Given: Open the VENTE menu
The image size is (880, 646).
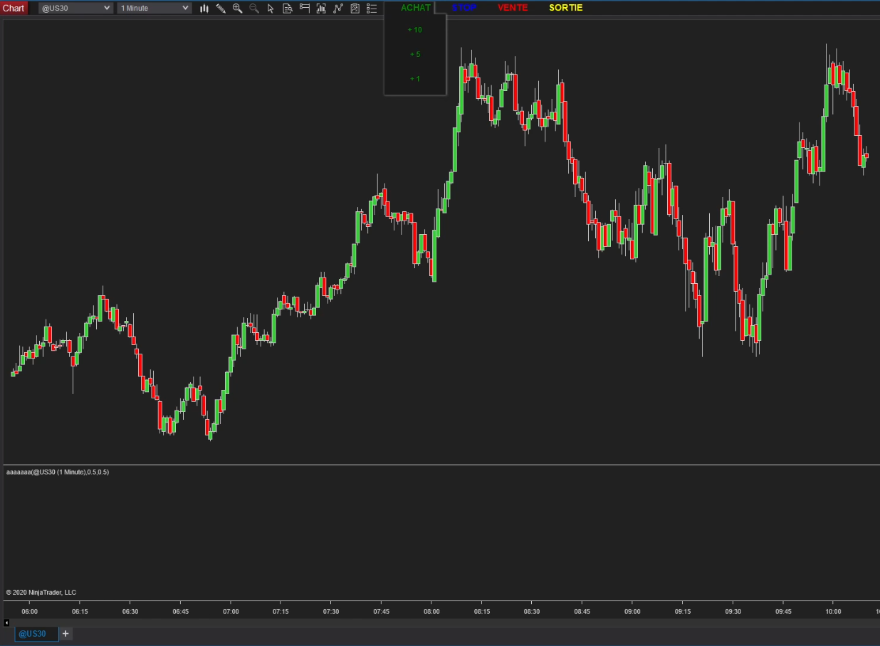Looking at the screenshot, I should (513, 8).
